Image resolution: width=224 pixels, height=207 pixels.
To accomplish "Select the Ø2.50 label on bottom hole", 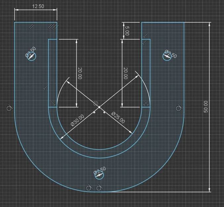I will (x=100, y=170).
